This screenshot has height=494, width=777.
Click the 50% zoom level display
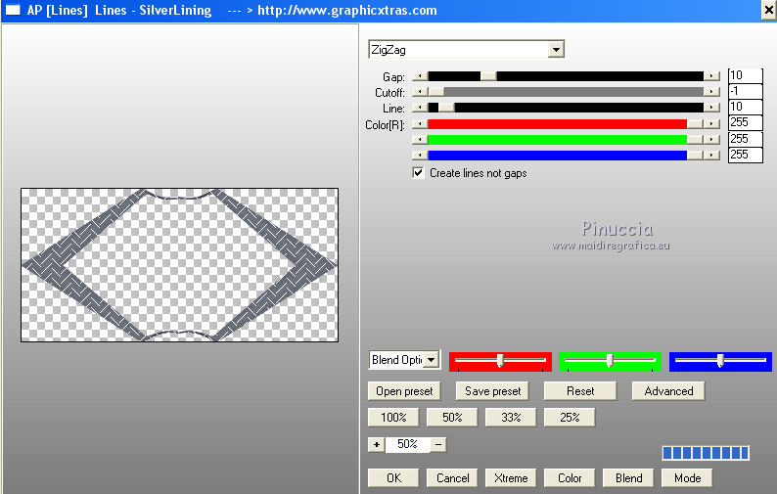tap(407, 444)
